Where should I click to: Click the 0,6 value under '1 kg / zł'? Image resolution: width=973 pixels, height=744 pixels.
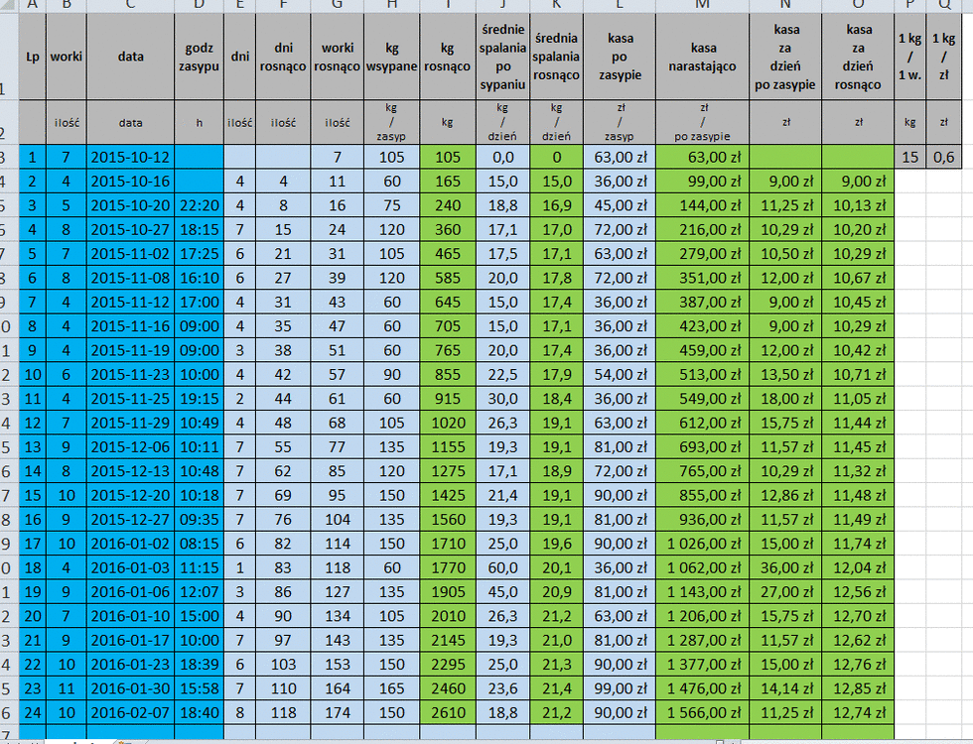[x=945, y=157]
